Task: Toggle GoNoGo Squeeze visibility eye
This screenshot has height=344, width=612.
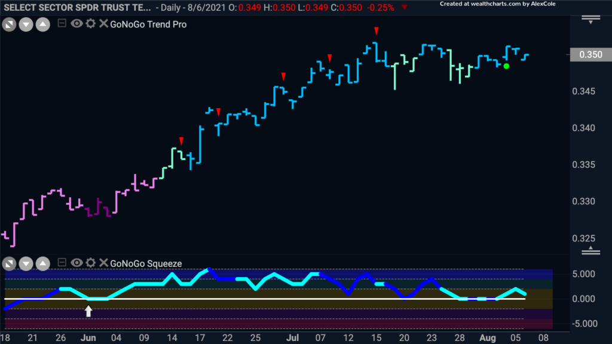Action: [76, 263]
